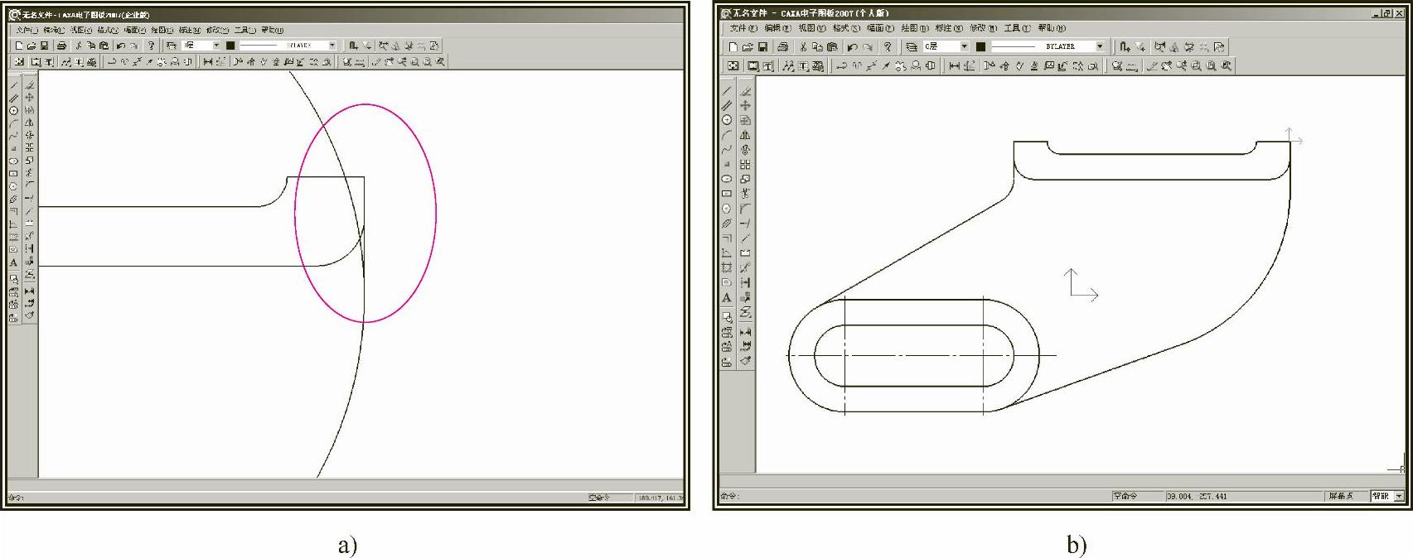The image size is (1413, 558).
Task: Open 帮助 menu in right window
Action: (x=1051, y=28)
